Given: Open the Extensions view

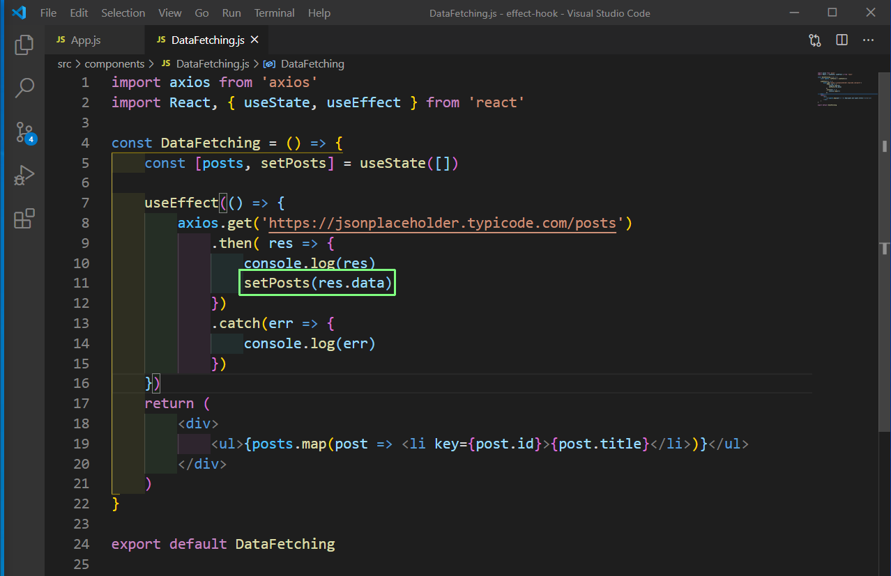Looking at the screenshot, I should 24,219.
